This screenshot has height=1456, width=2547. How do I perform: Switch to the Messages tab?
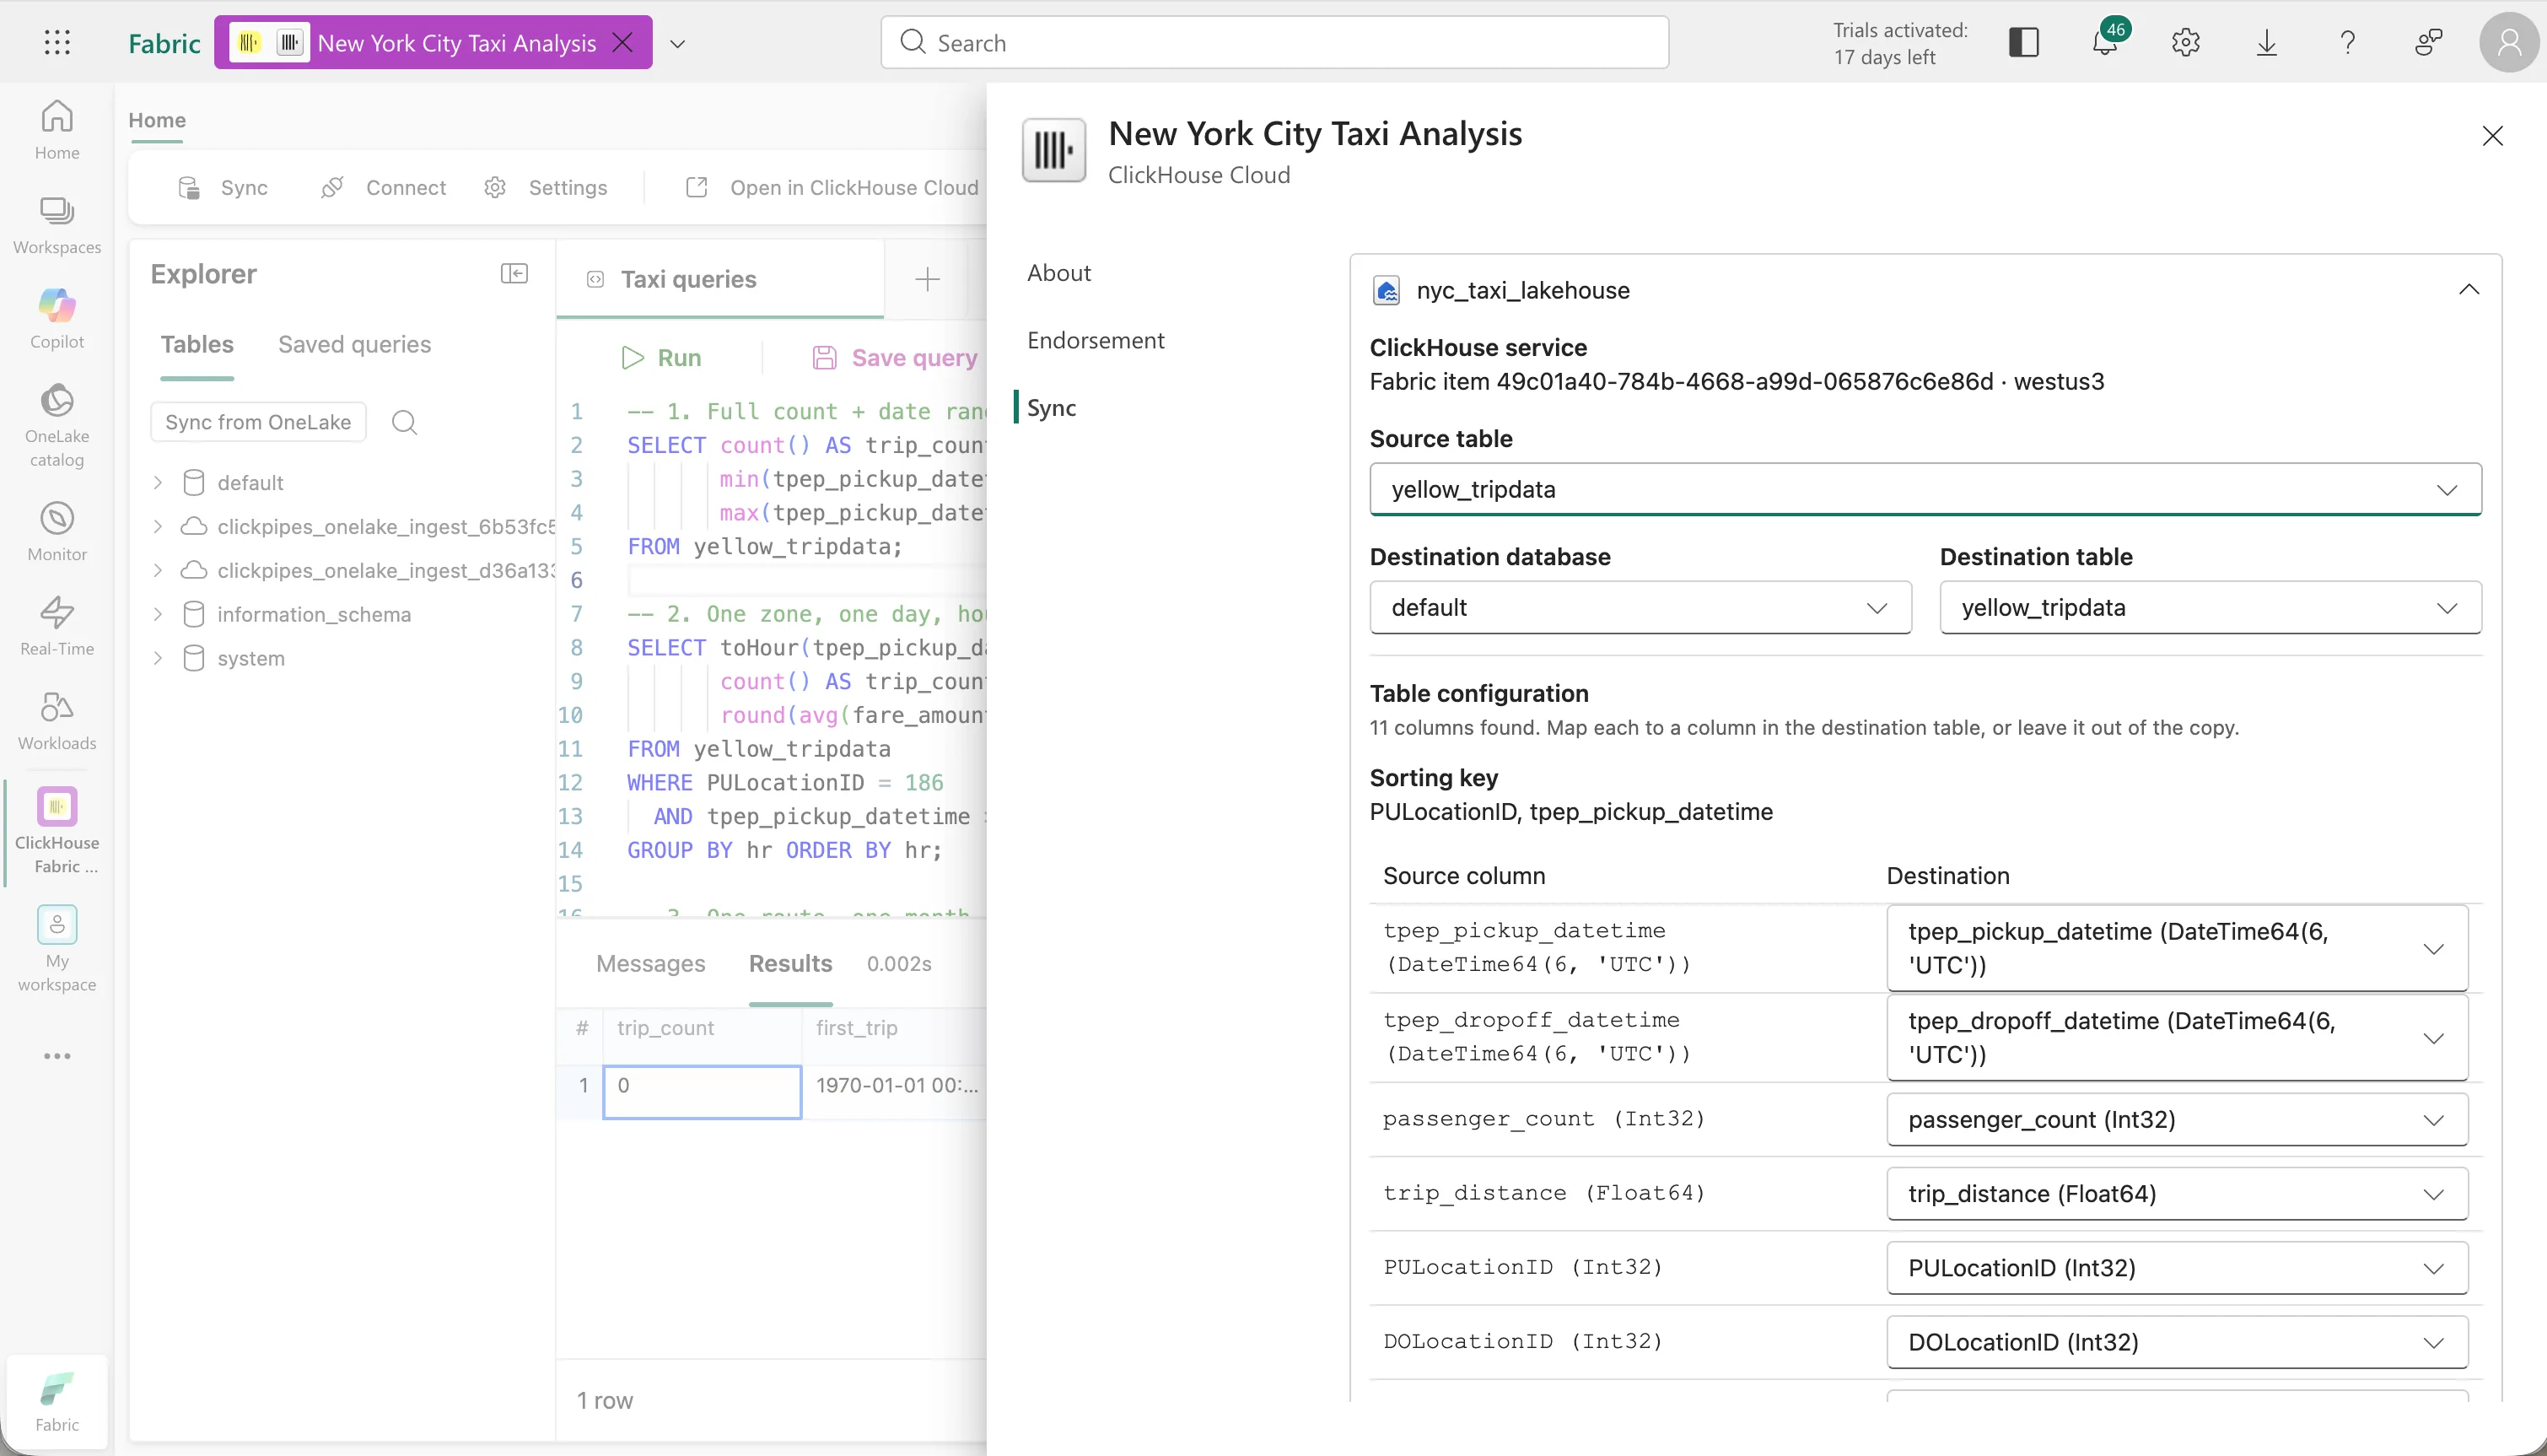tap(651, 964)
